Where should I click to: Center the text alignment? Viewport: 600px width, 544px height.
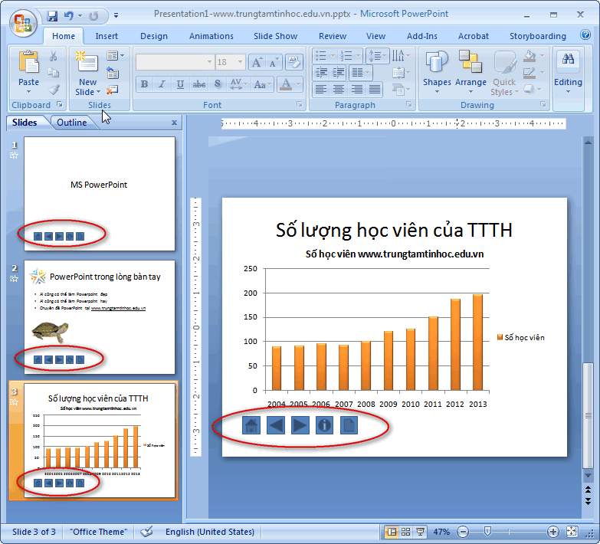point(339,90)
